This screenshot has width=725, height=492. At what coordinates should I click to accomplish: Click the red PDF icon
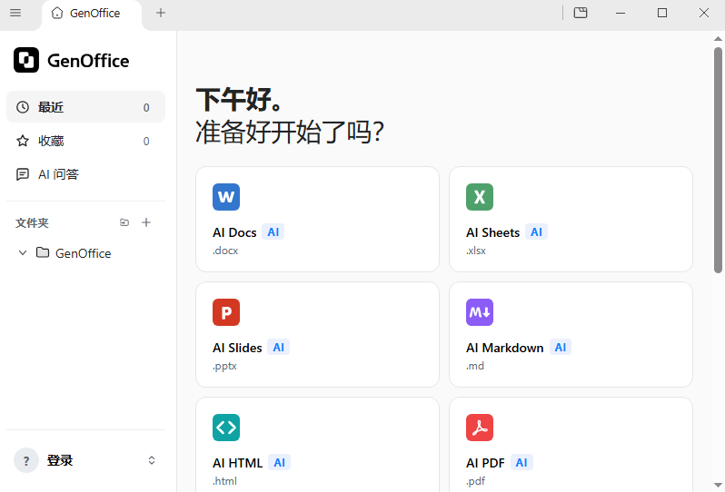480,428
